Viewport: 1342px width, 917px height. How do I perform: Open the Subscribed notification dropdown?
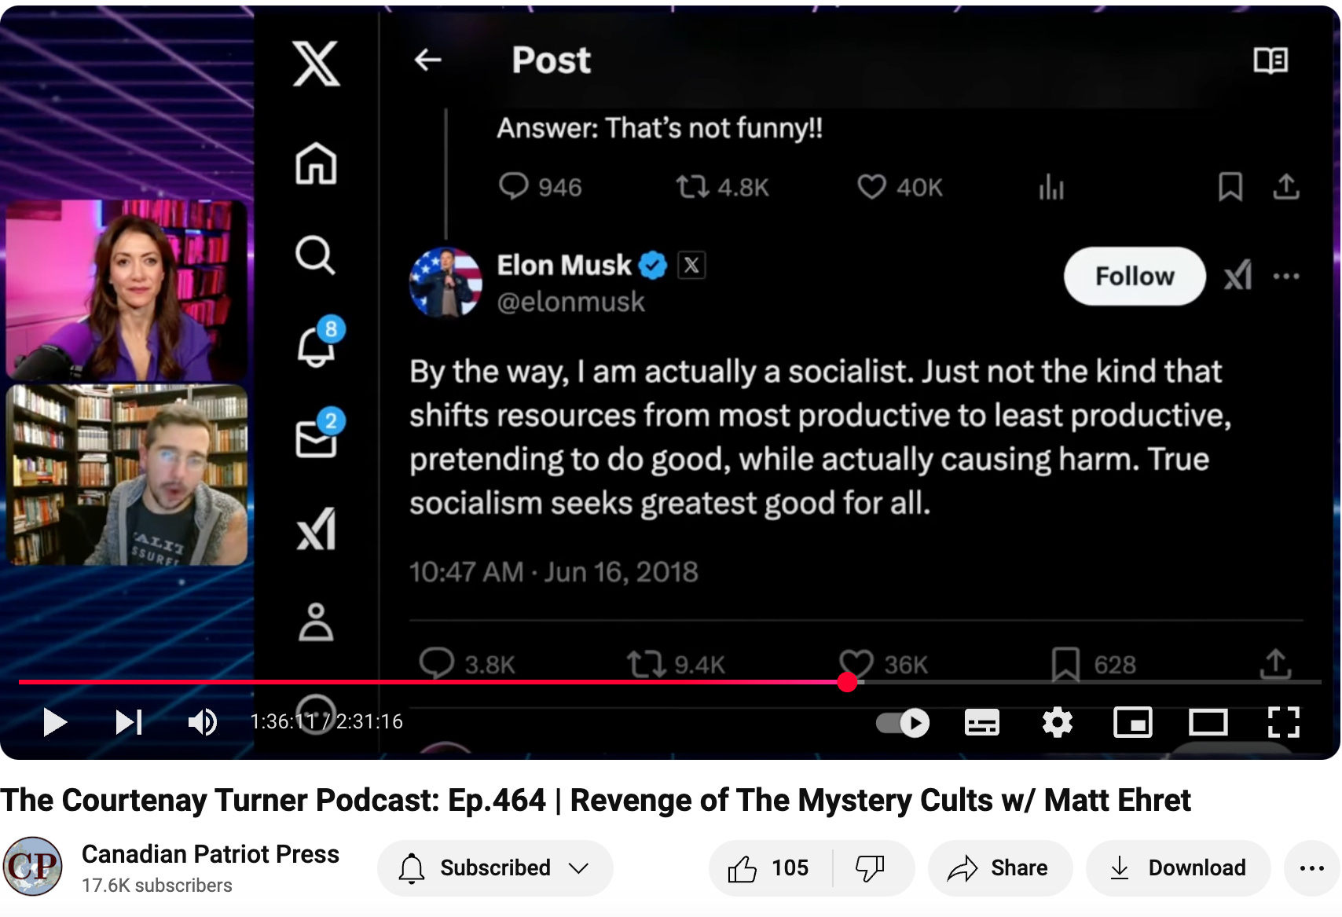pyautogui.click(x=495, y=867)
